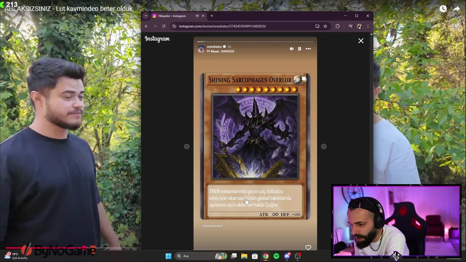Install Instagram app from the address bar icon
Viewport: 466px width, 262px height.
[x=317, y=26]
